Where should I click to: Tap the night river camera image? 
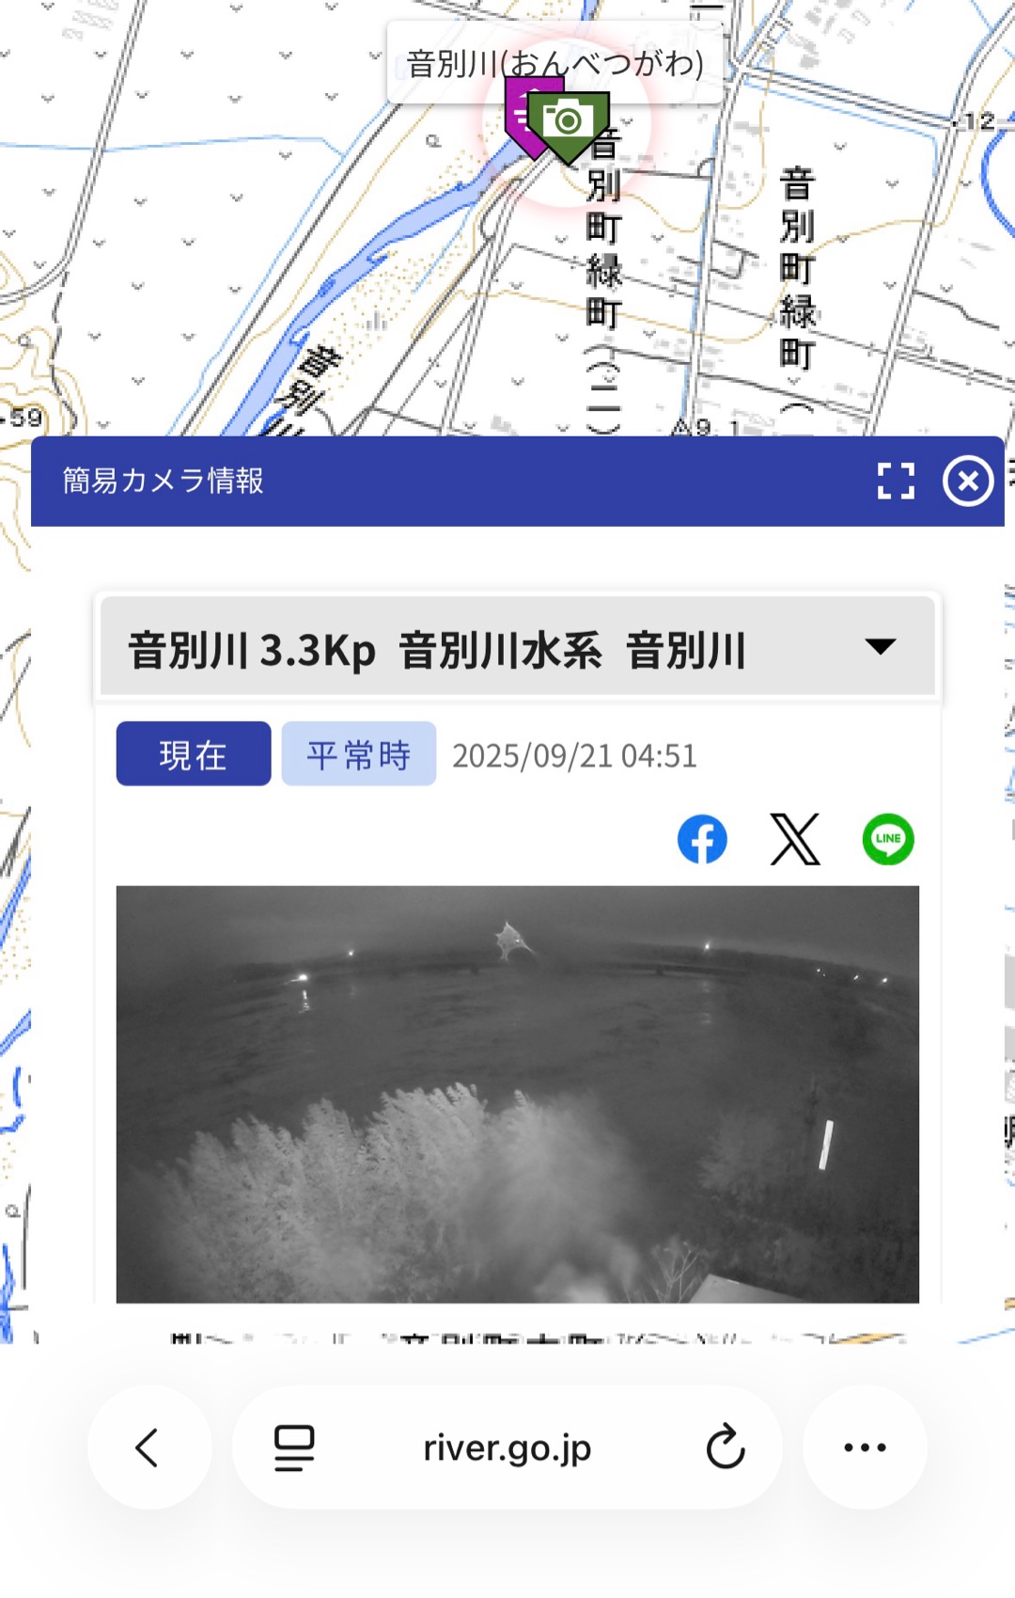tap(517, 1093)
